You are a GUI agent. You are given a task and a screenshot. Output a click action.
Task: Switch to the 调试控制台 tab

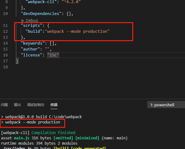[x=36, y=105]
